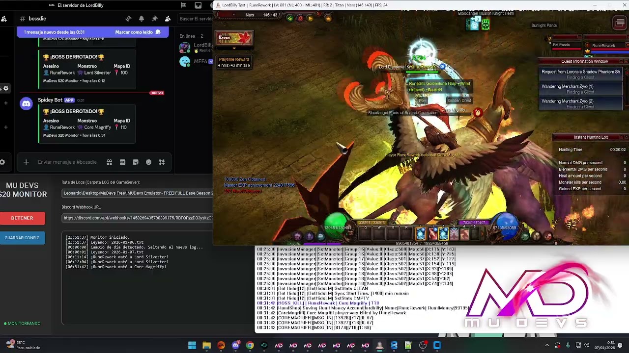Click green skull buff icon
The width and height of the screenshot is (629, 353).
(486, 25)
